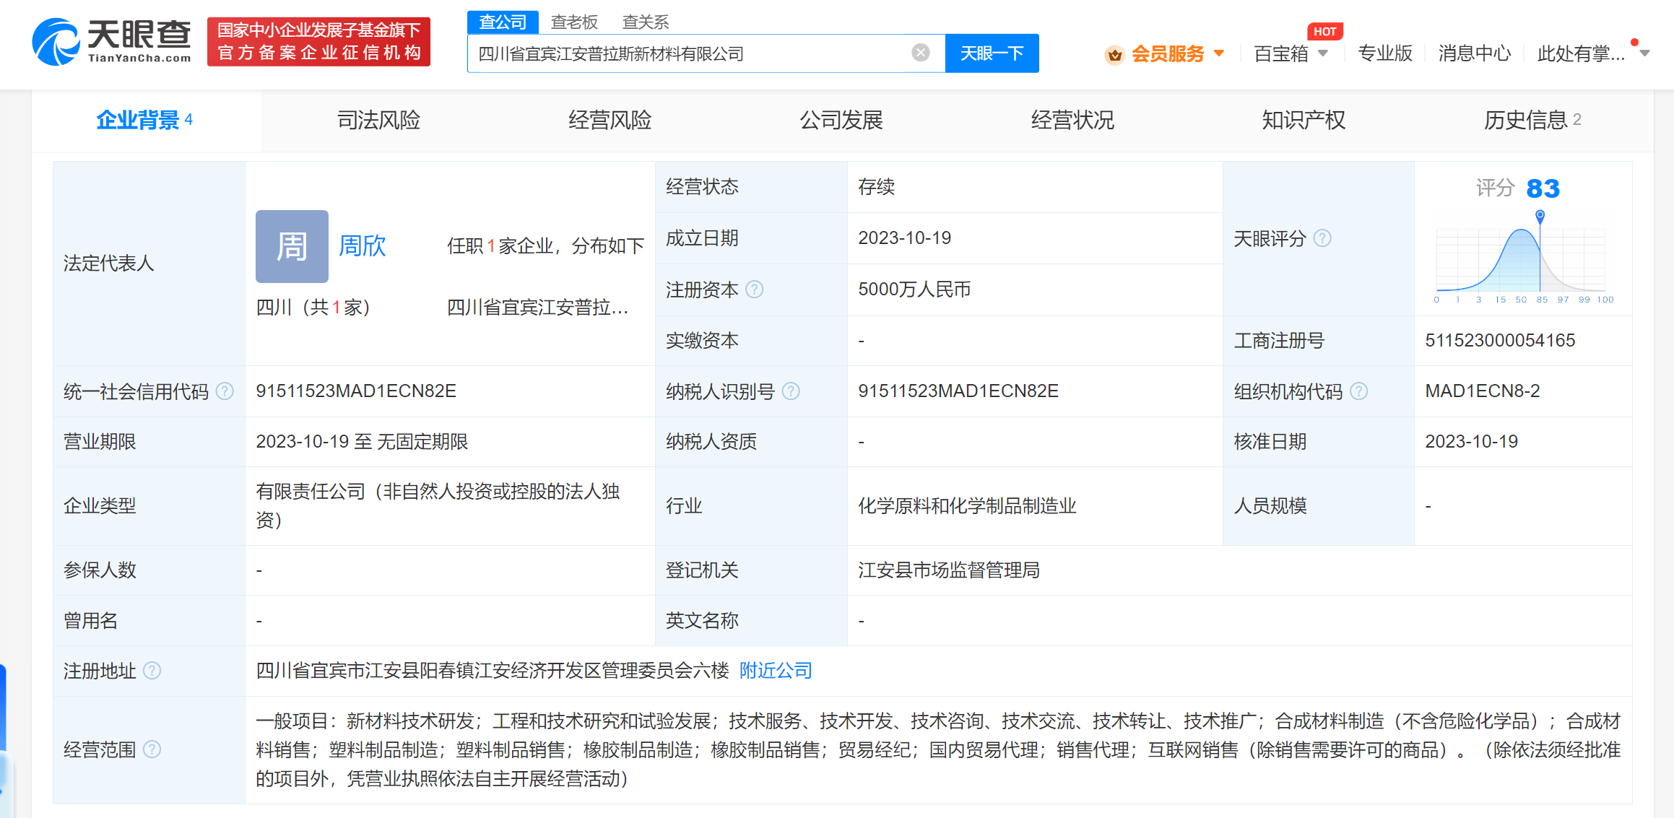Clear the search box with the X icon

tap(920, 53)
